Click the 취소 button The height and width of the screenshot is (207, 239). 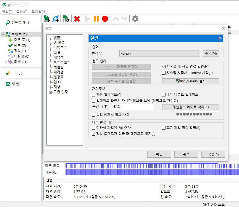[x=186, y=154]
